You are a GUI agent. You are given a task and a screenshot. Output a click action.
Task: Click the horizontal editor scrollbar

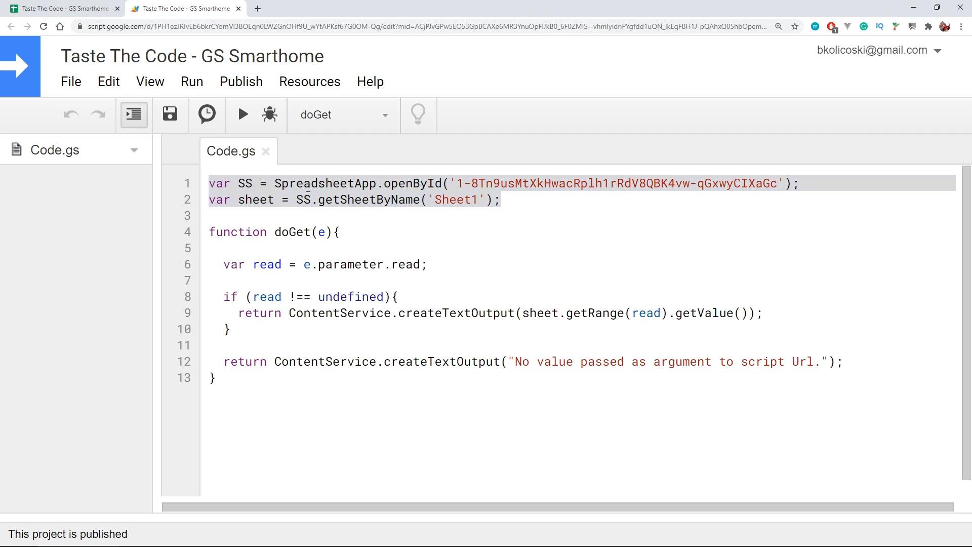coord(557,507)
